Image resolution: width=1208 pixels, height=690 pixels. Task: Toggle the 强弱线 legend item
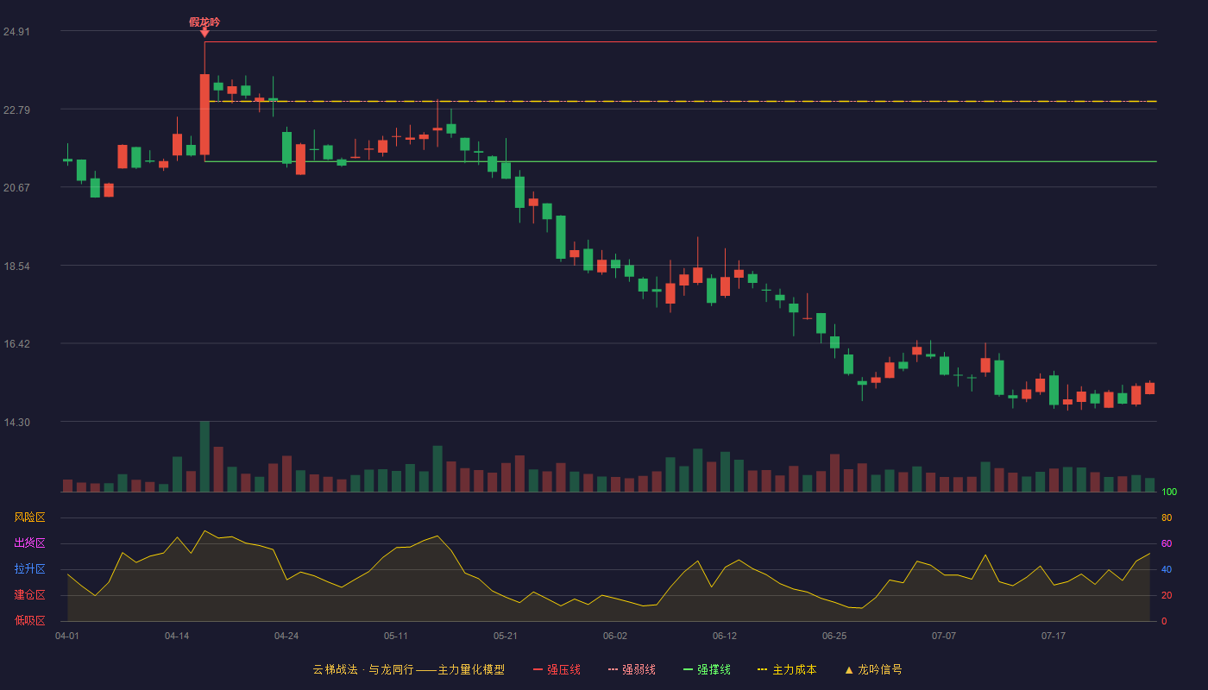click(x=632, y=669)
